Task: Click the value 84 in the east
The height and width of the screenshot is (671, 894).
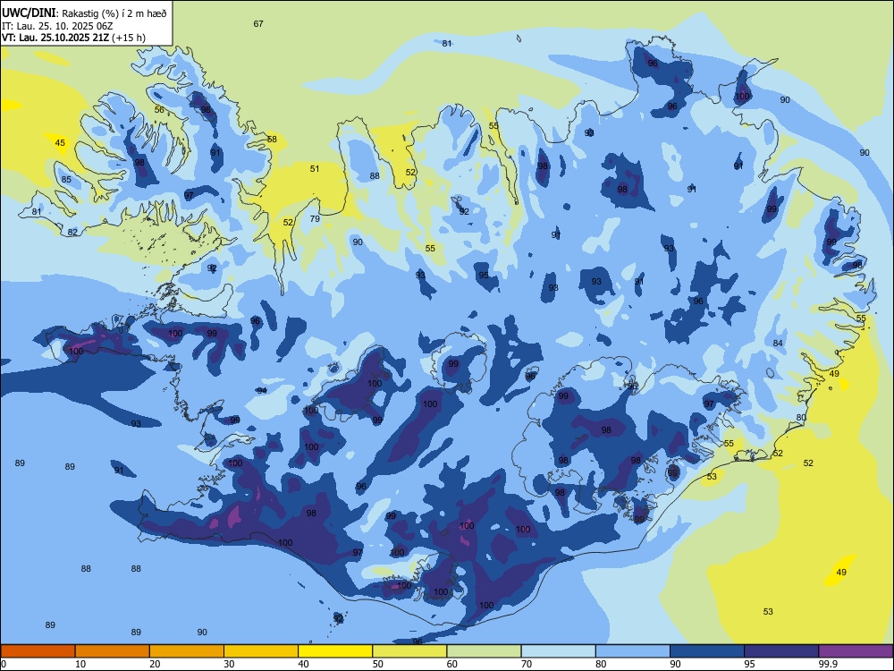Action: (x=778, y=343)
